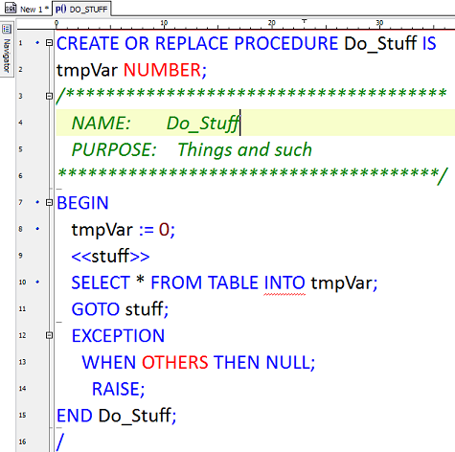Select the DO_STUFF procedure tab
This screenshot has height=452, width=455.
pyautogui.click(x=81, y=9)
